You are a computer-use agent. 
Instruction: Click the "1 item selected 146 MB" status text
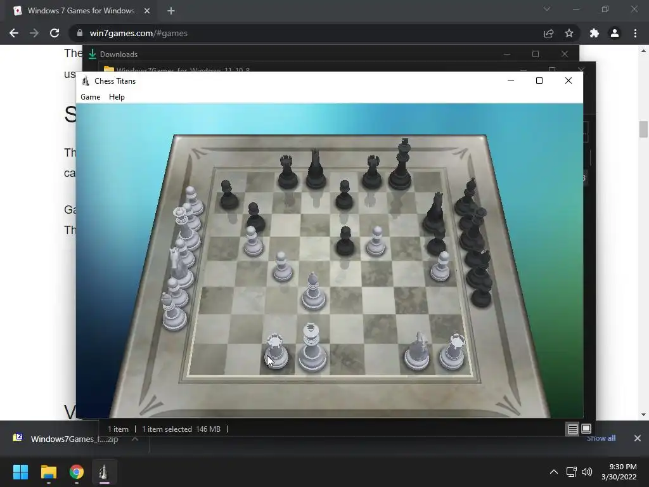click(181, 429)
